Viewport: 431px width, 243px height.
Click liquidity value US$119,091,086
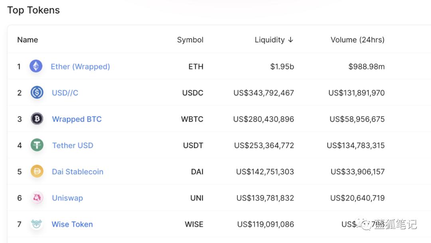pos(265,224)
